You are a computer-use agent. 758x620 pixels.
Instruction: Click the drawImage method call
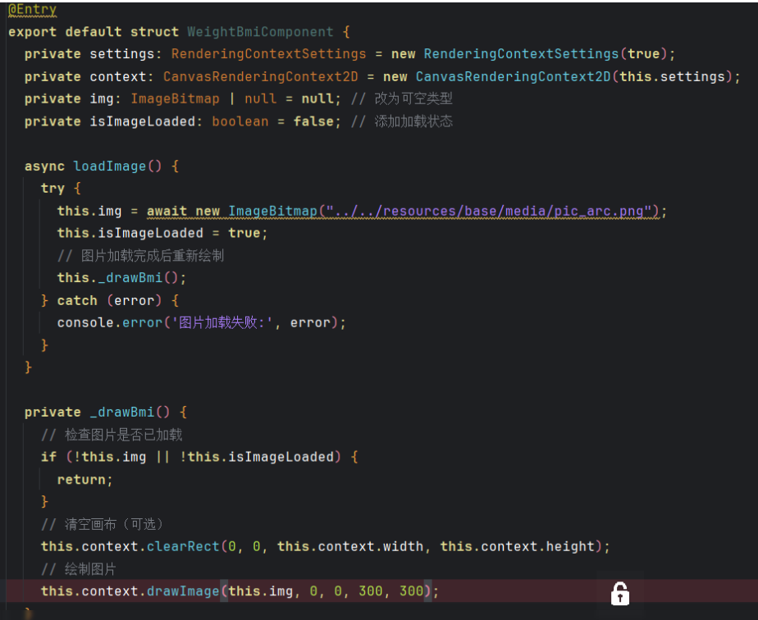182,591
